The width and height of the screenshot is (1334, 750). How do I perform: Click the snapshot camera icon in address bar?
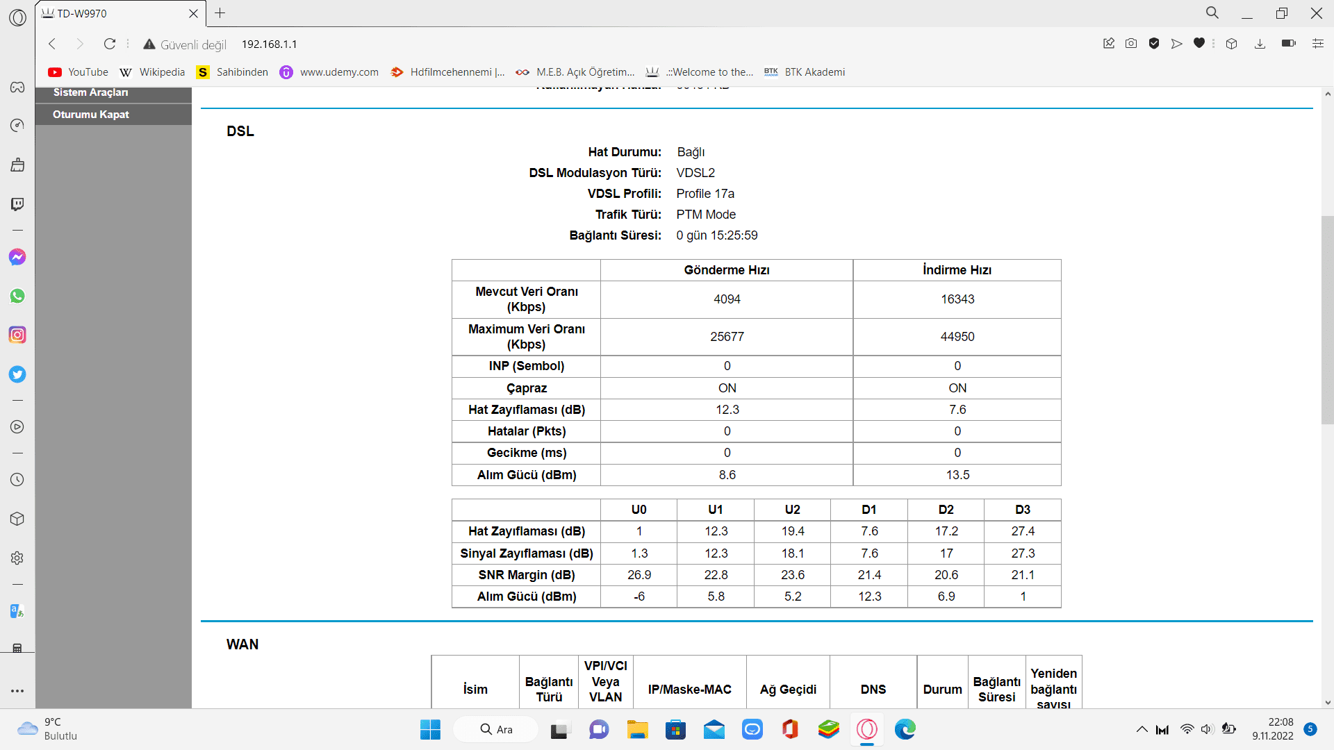[x=1131, y=44]
